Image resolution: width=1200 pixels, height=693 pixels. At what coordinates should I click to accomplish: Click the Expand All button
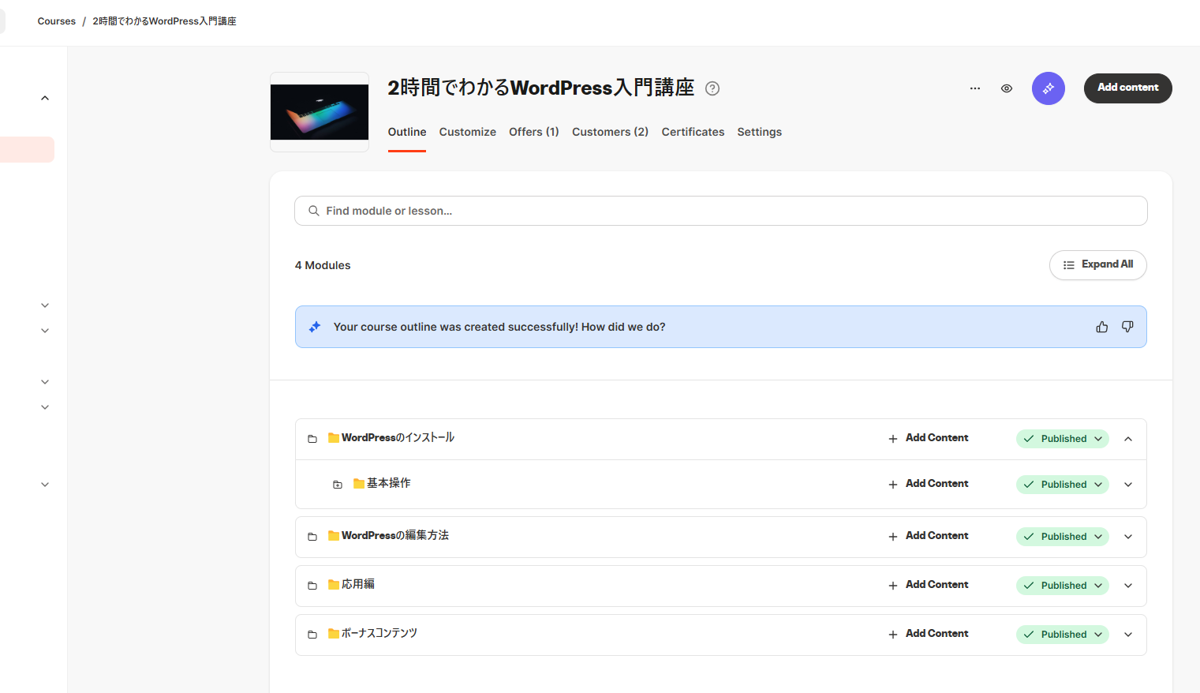click(1098, 265)
